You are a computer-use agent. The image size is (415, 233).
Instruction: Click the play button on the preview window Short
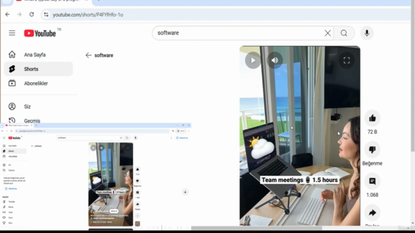93,148
